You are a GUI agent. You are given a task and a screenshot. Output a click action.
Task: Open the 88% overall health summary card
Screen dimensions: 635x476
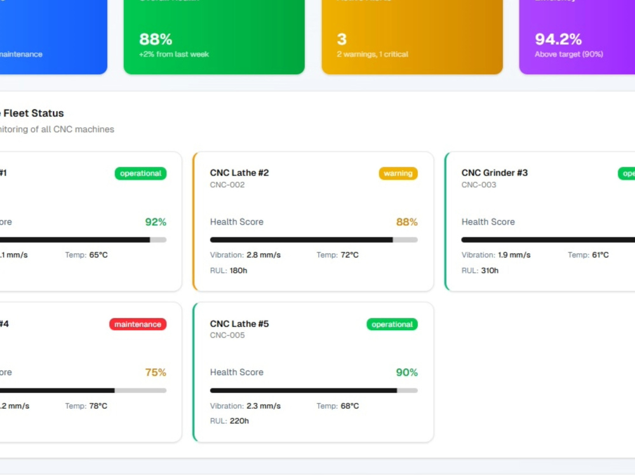click(x=214, y=37)
